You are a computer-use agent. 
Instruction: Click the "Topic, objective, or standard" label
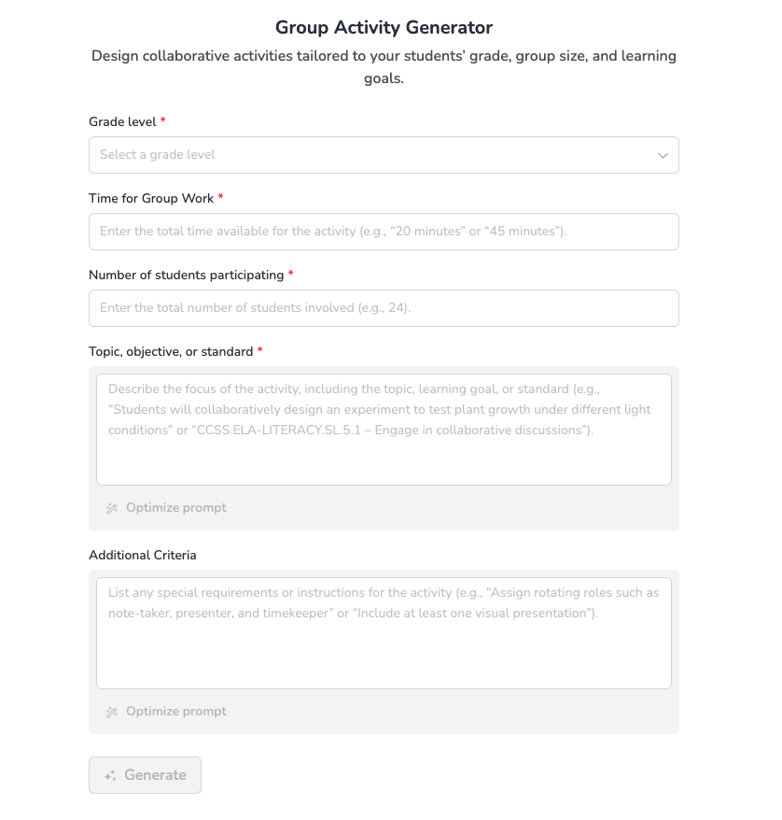(171, 351)
